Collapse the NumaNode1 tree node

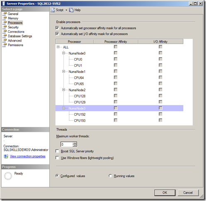pyautogui.click(x=63, y=71)
